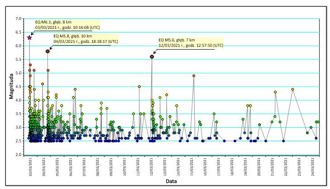
Task: Click the 04/03/2021 date label
Action: pos(44,167)
